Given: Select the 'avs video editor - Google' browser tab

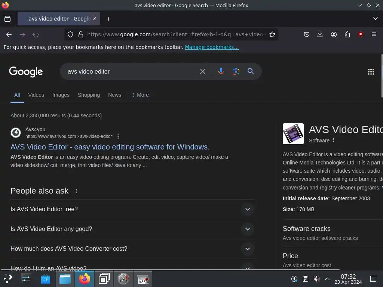Looking at the screenshot, I should (x=59, y=19).
